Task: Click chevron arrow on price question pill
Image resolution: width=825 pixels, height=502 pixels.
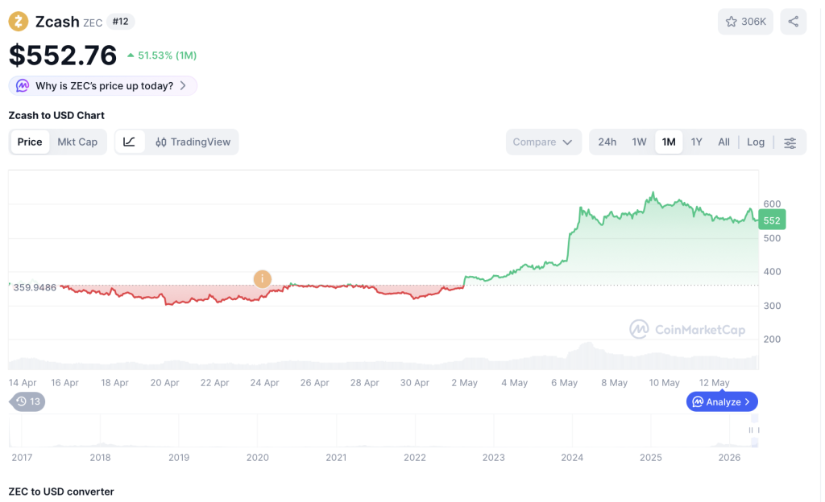Action: pos(183,85)
